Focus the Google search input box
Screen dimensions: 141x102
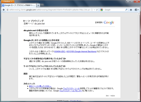pos(114,10)
